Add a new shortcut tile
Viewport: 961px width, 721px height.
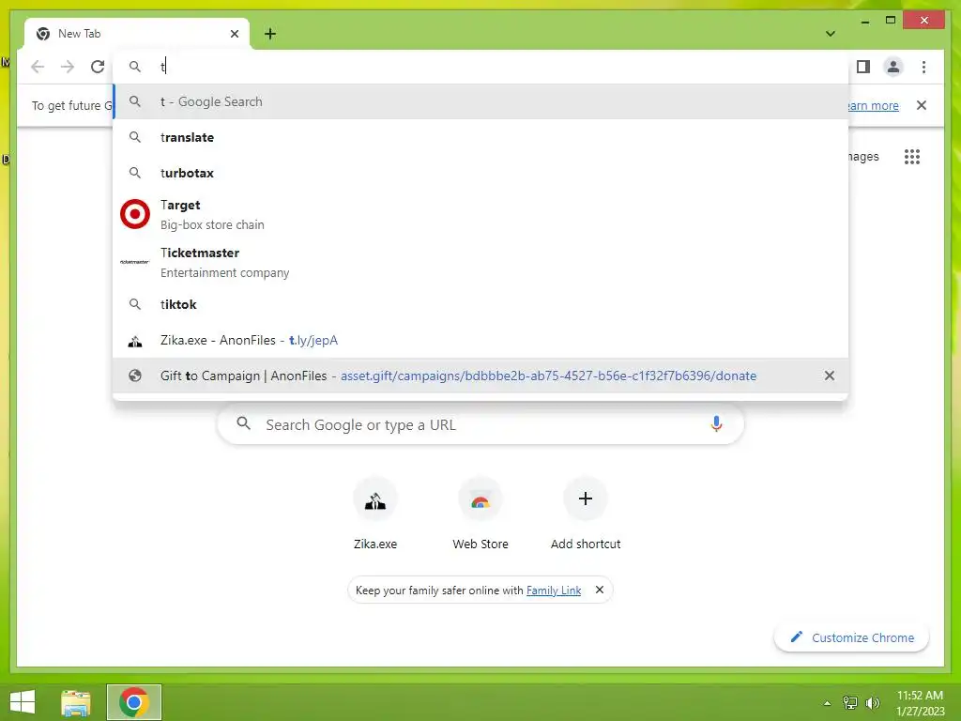coord(586,514)
